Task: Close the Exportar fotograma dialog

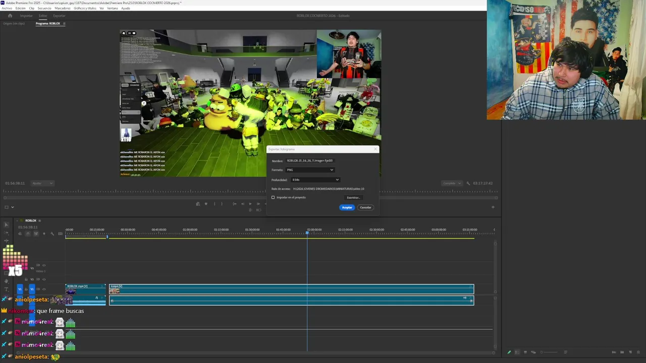Action: pos(375,149)
